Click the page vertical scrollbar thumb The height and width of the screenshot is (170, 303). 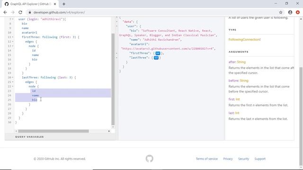[301, 116]
